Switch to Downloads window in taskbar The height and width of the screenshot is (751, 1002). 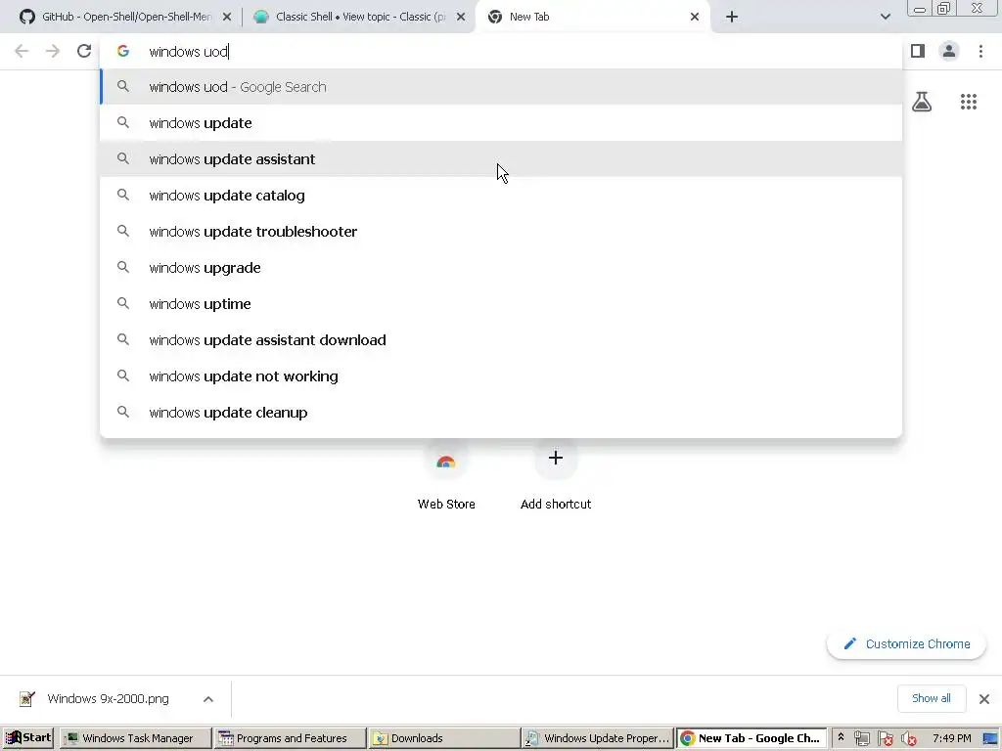click(445, 737)
